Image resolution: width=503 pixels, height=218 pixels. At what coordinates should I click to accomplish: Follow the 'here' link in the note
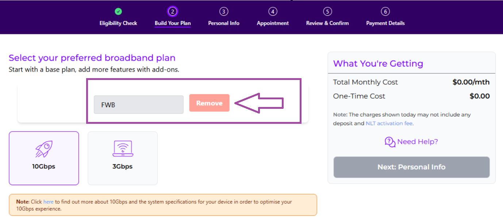48,202
